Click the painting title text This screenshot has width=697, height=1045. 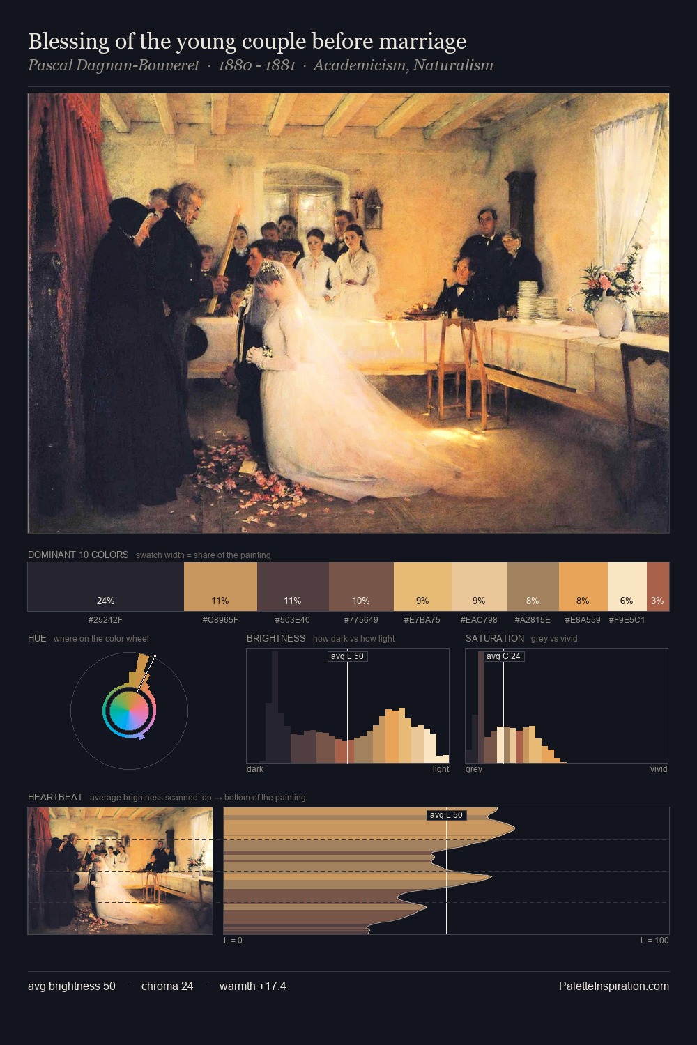(x=247, y=41)
